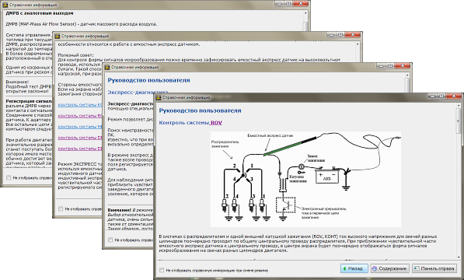Open the ROV link in Контроль системы heading
This screenshot has width=464, height=280.
pyautogui.click(x=216, y=123)
